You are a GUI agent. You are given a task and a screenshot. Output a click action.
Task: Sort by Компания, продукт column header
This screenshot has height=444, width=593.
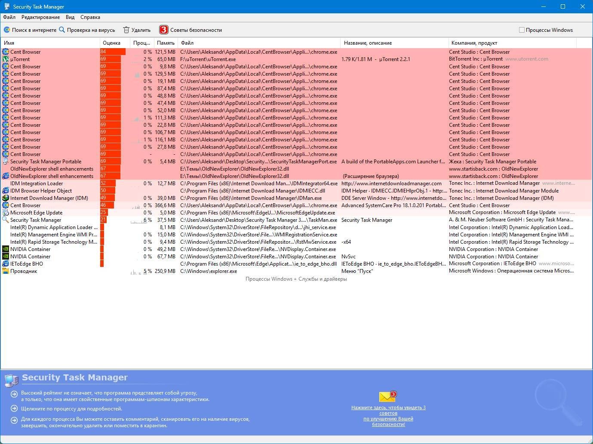513,43
